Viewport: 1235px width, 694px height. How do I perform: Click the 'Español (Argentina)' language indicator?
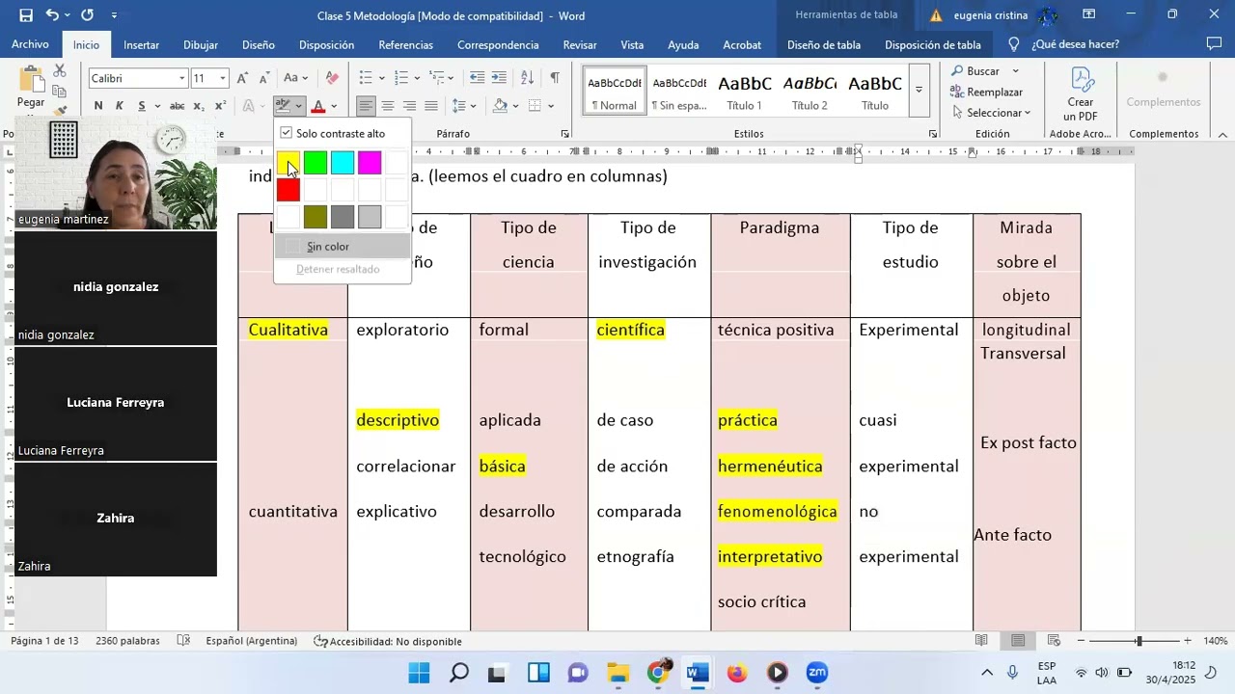pyautogui.click(x=251, y=641)
